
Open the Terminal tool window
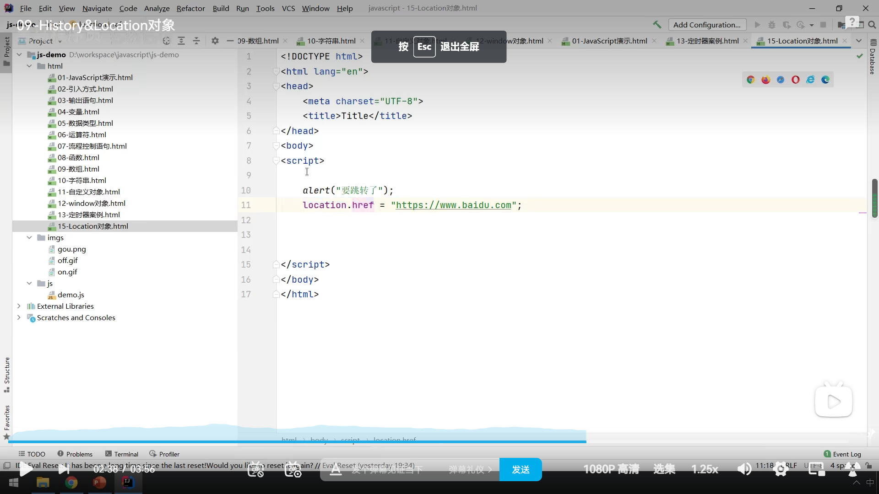click(x=122, y=454)
